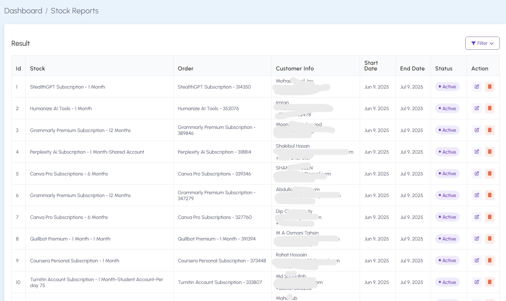506x301 pixels.
Task: Edit the Turnitin Account Subscription row
Action: (x=477, y=282)
